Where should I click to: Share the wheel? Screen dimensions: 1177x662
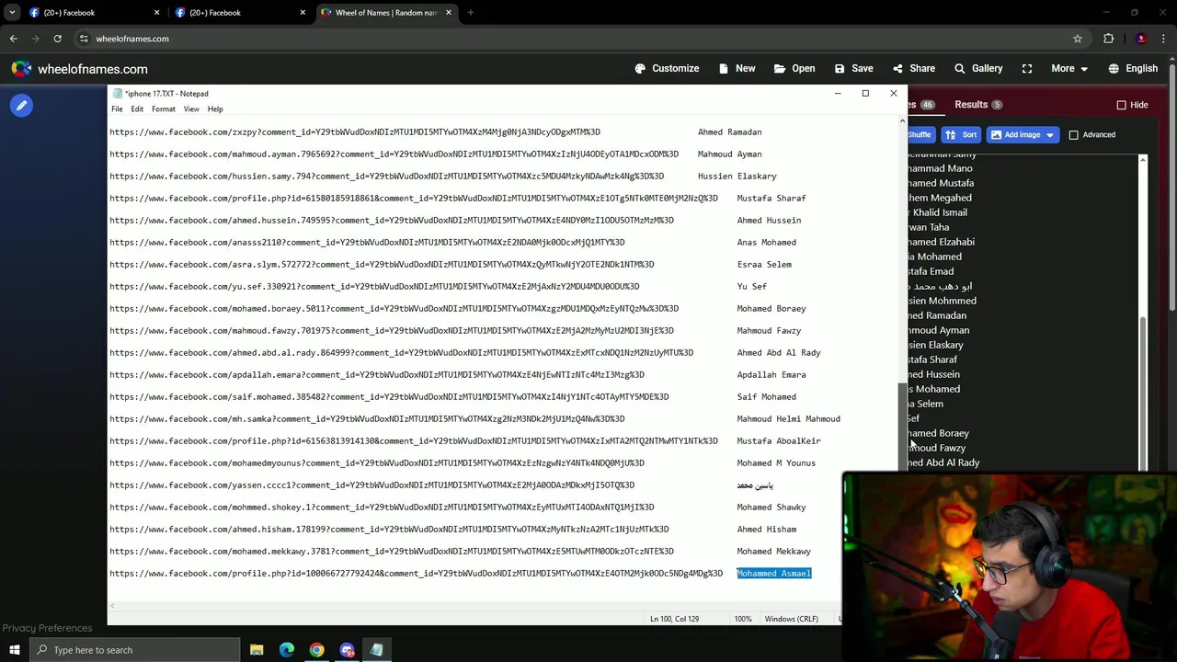(x=913, y=68)
